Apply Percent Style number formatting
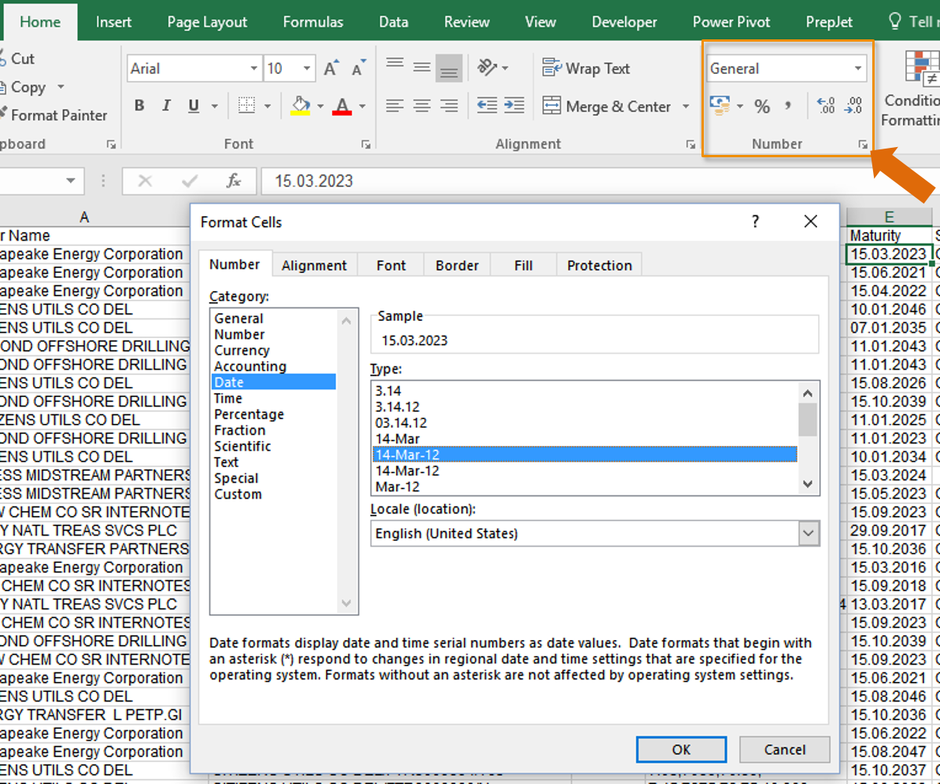The image size is (940, 784). (761, 106)
